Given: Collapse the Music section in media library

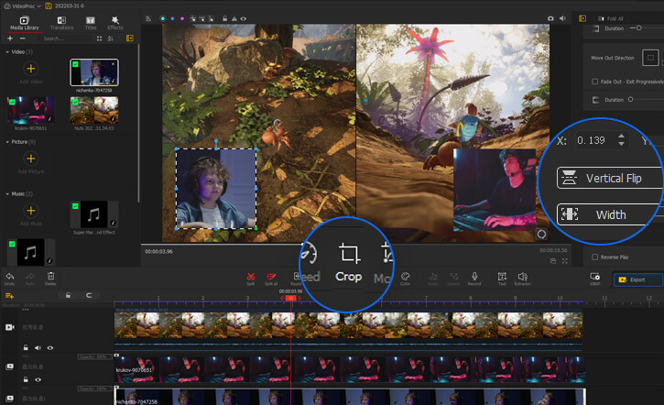Looking at the screenshot, I should pos(6,194).
